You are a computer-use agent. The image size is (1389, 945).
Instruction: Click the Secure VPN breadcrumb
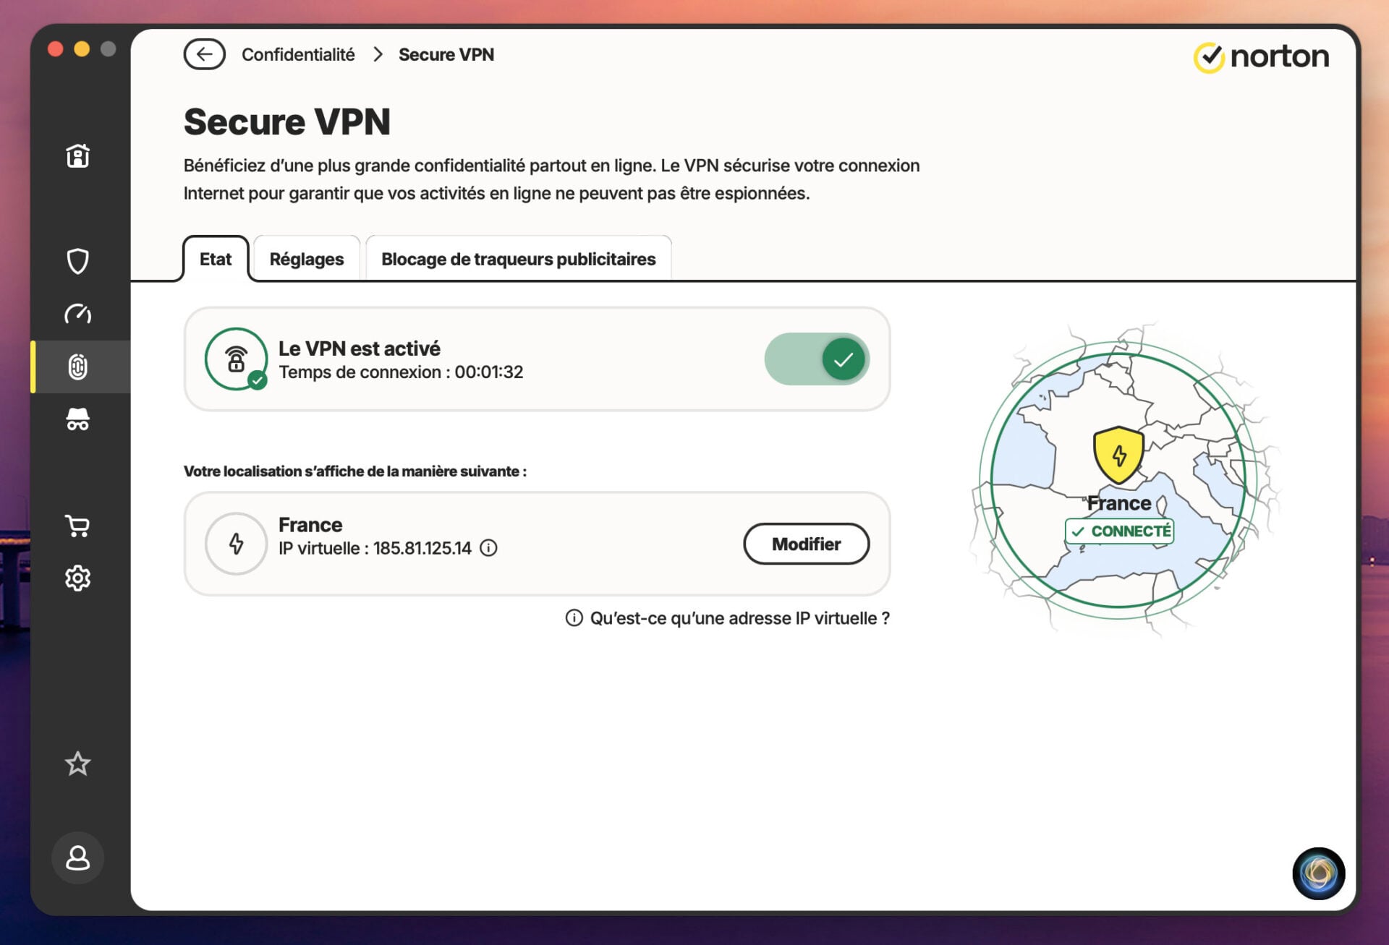(446, 54)
